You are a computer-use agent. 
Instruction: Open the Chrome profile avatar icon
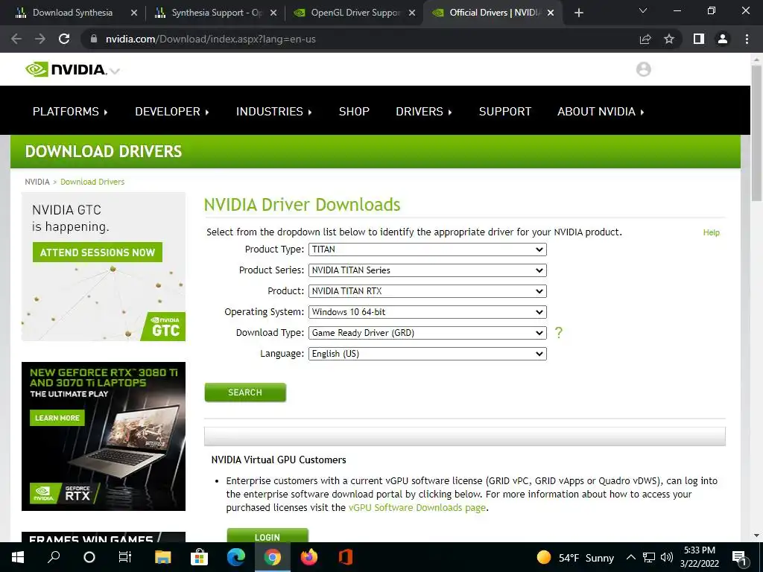coord(723,39)
